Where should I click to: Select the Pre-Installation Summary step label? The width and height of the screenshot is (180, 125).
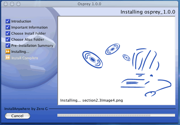tap(32, 46)
